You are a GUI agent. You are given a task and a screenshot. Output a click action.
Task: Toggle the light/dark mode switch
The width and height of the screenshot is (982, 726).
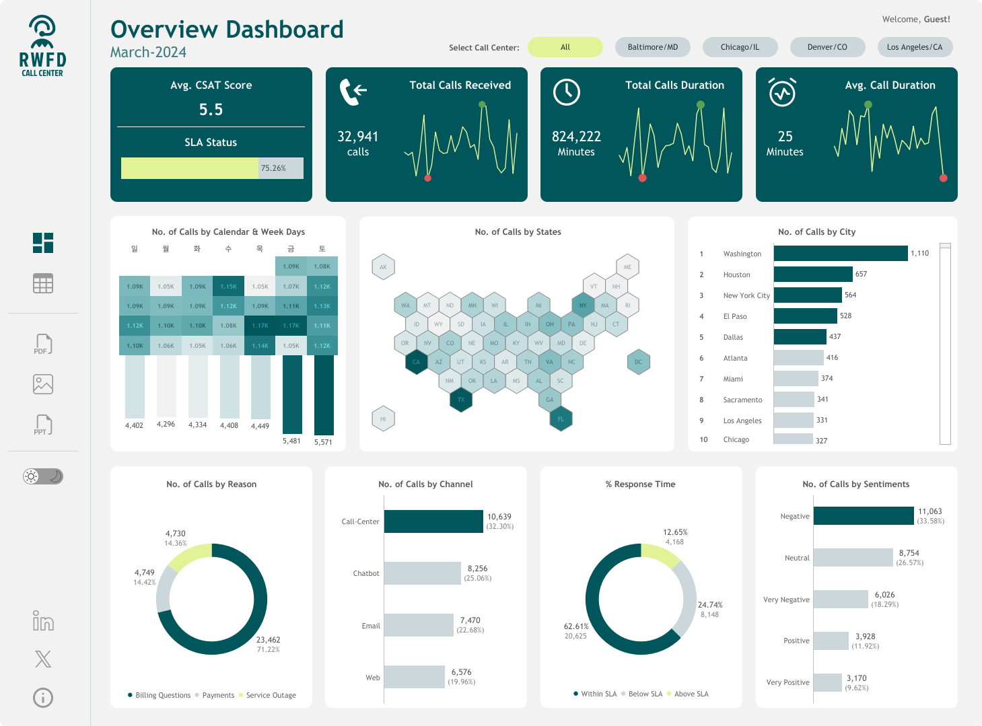pos(43,476)
